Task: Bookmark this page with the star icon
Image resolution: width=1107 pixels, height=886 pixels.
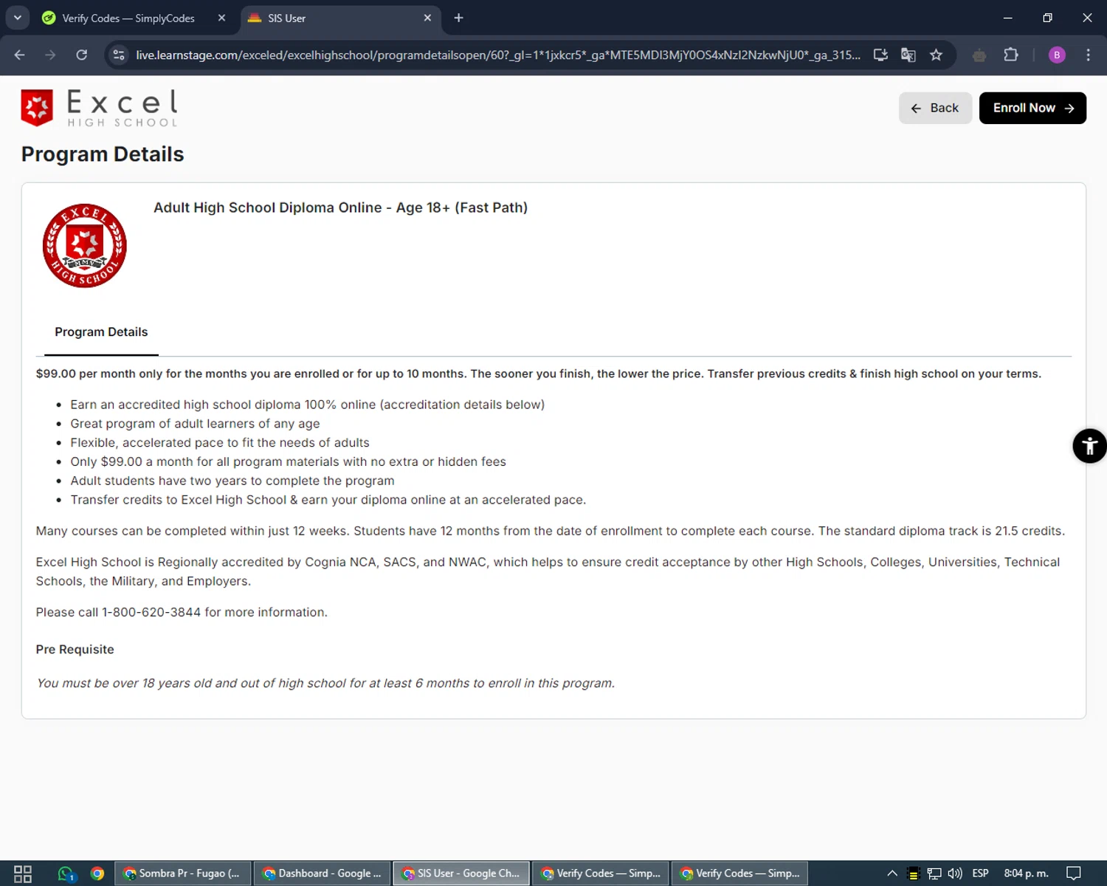Action: click(x=936, y=55)
